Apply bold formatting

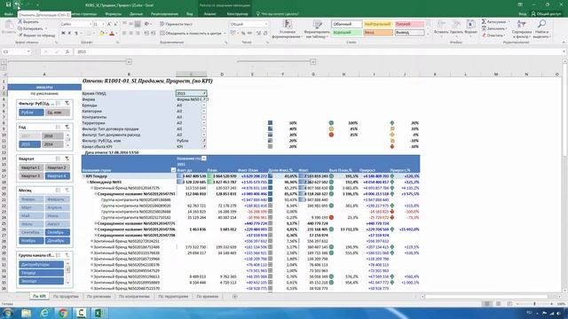click(63, 34)
